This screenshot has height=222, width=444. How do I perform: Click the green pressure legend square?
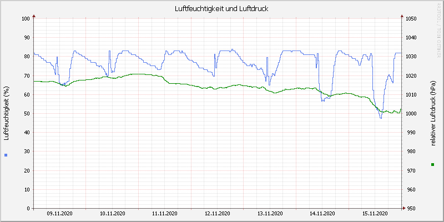coord(433,164)
